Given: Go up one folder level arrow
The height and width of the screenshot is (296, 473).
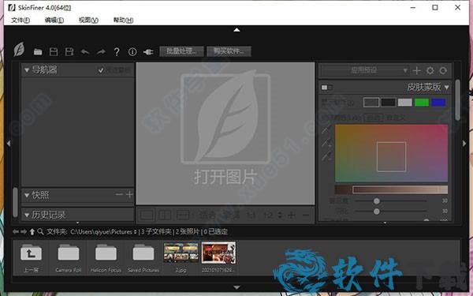Looking at the screenshot, I should 32,231.
